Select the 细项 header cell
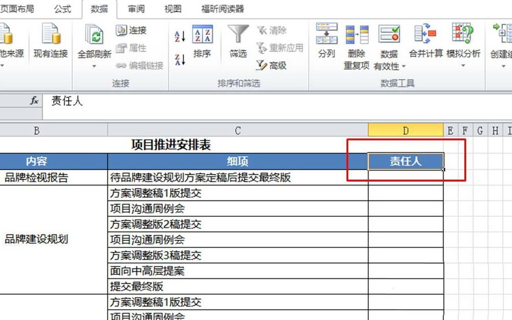This screenshot has height=320, width=512. click(238, 162)
